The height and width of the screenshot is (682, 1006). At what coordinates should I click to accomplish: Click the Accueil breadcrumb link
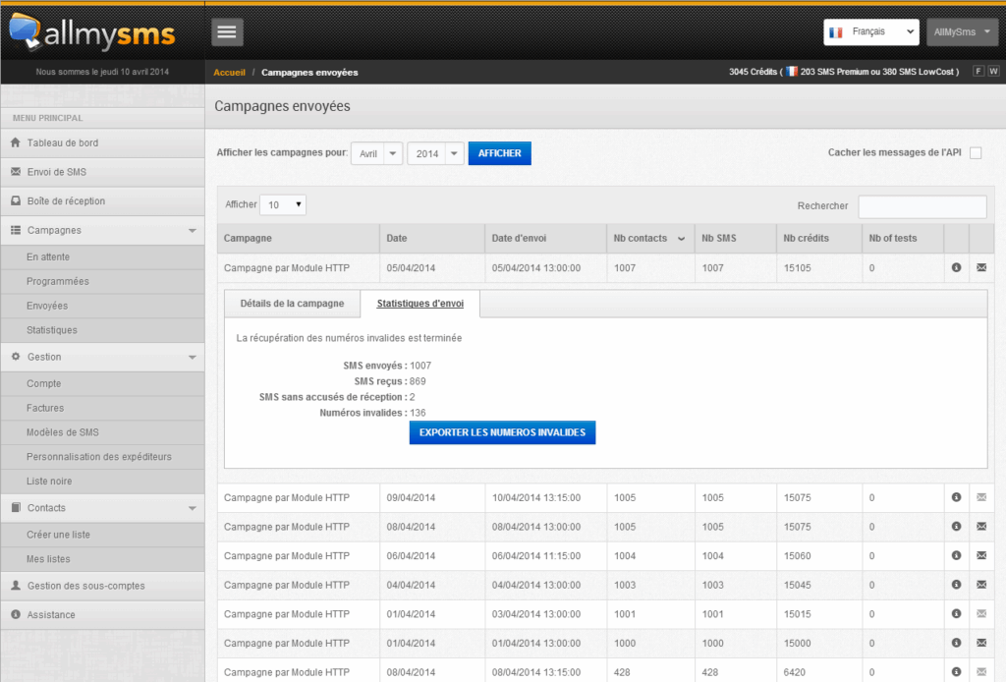[229, 73]
